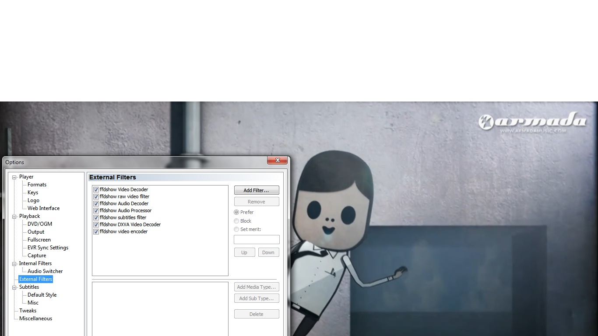Open the Audio Switcher page
598x336 pixels.
click(45, 271)
